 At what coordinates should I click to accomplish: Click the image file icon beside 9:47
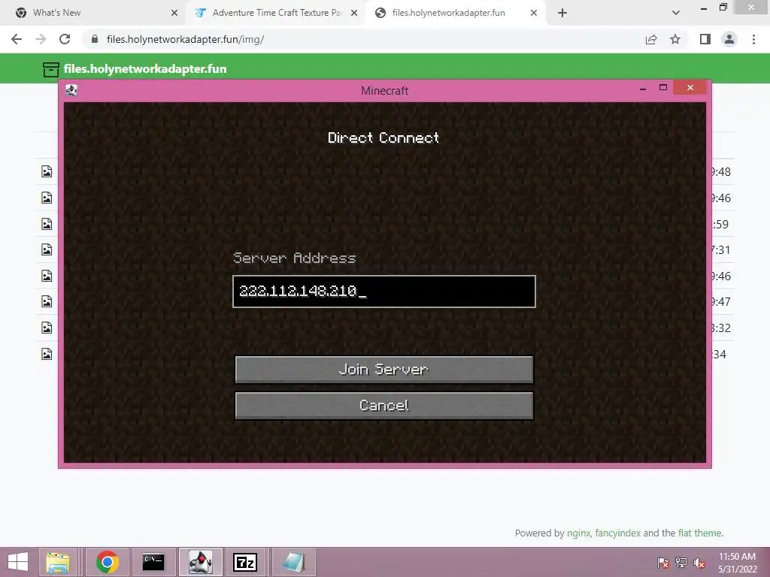click(x=47, y=301)
